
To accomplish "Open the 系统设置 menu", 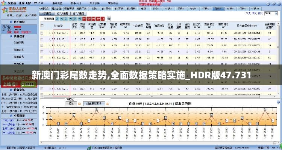I will (57, 3).
